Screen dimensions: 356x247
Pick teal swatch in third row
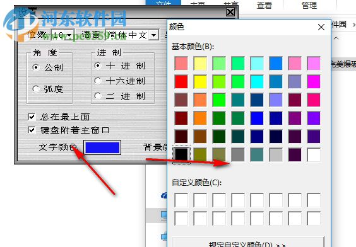[x=238, y=100]
